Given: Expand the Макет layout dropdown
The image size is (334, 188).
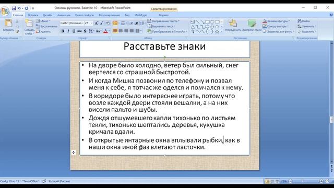Looking at the screenshot, I should (43, 21).
